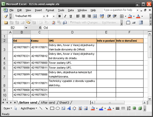Toggle Underline formatting
This screenshot has height=117, width=153.
click(71, 16)
